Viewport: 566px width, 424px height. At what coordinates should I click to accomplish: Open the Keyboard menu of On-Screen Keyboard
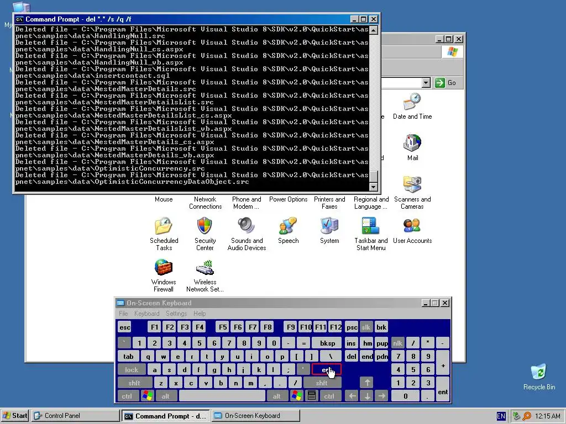(x=146, y=314)
